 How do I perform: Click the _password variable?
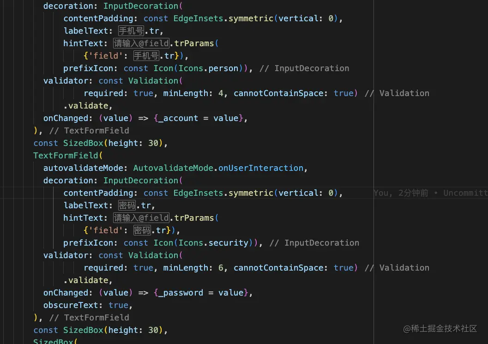(181, 293)
